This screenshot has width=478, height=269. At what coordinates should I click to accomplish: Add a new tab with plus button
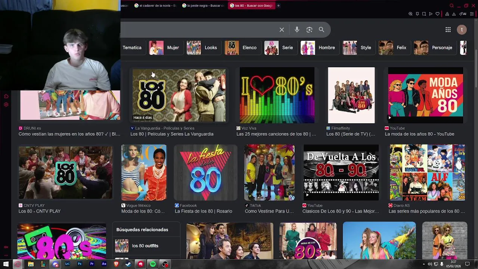(x=278, y=6)
